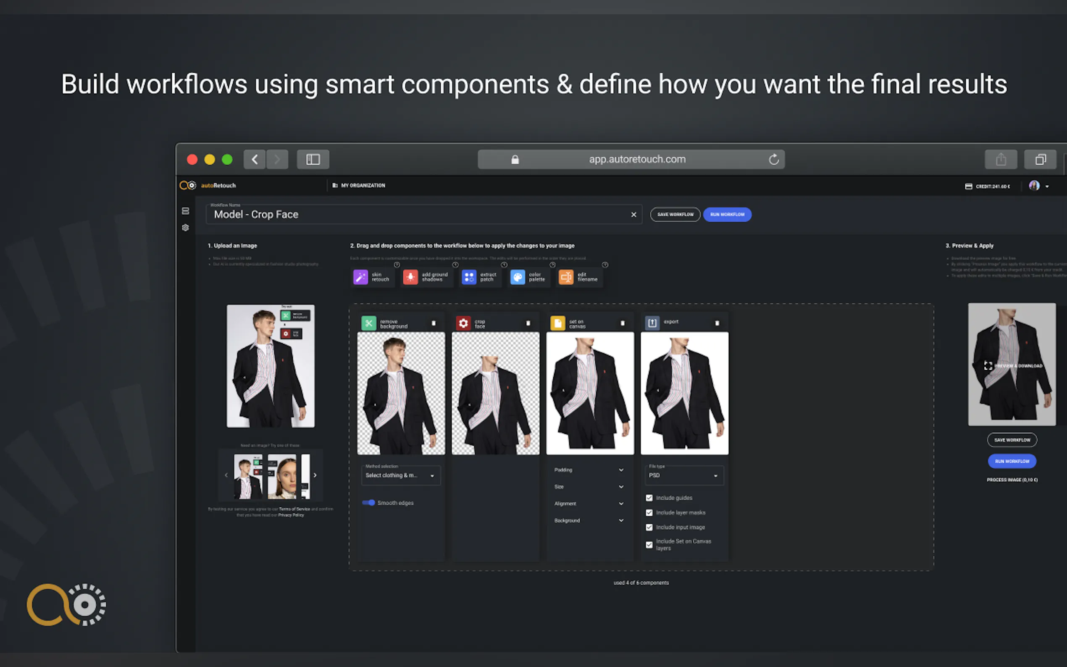Reload the page in the browser address bar
The width and height of the screenshot is (1067, 667).
point(774,160)
